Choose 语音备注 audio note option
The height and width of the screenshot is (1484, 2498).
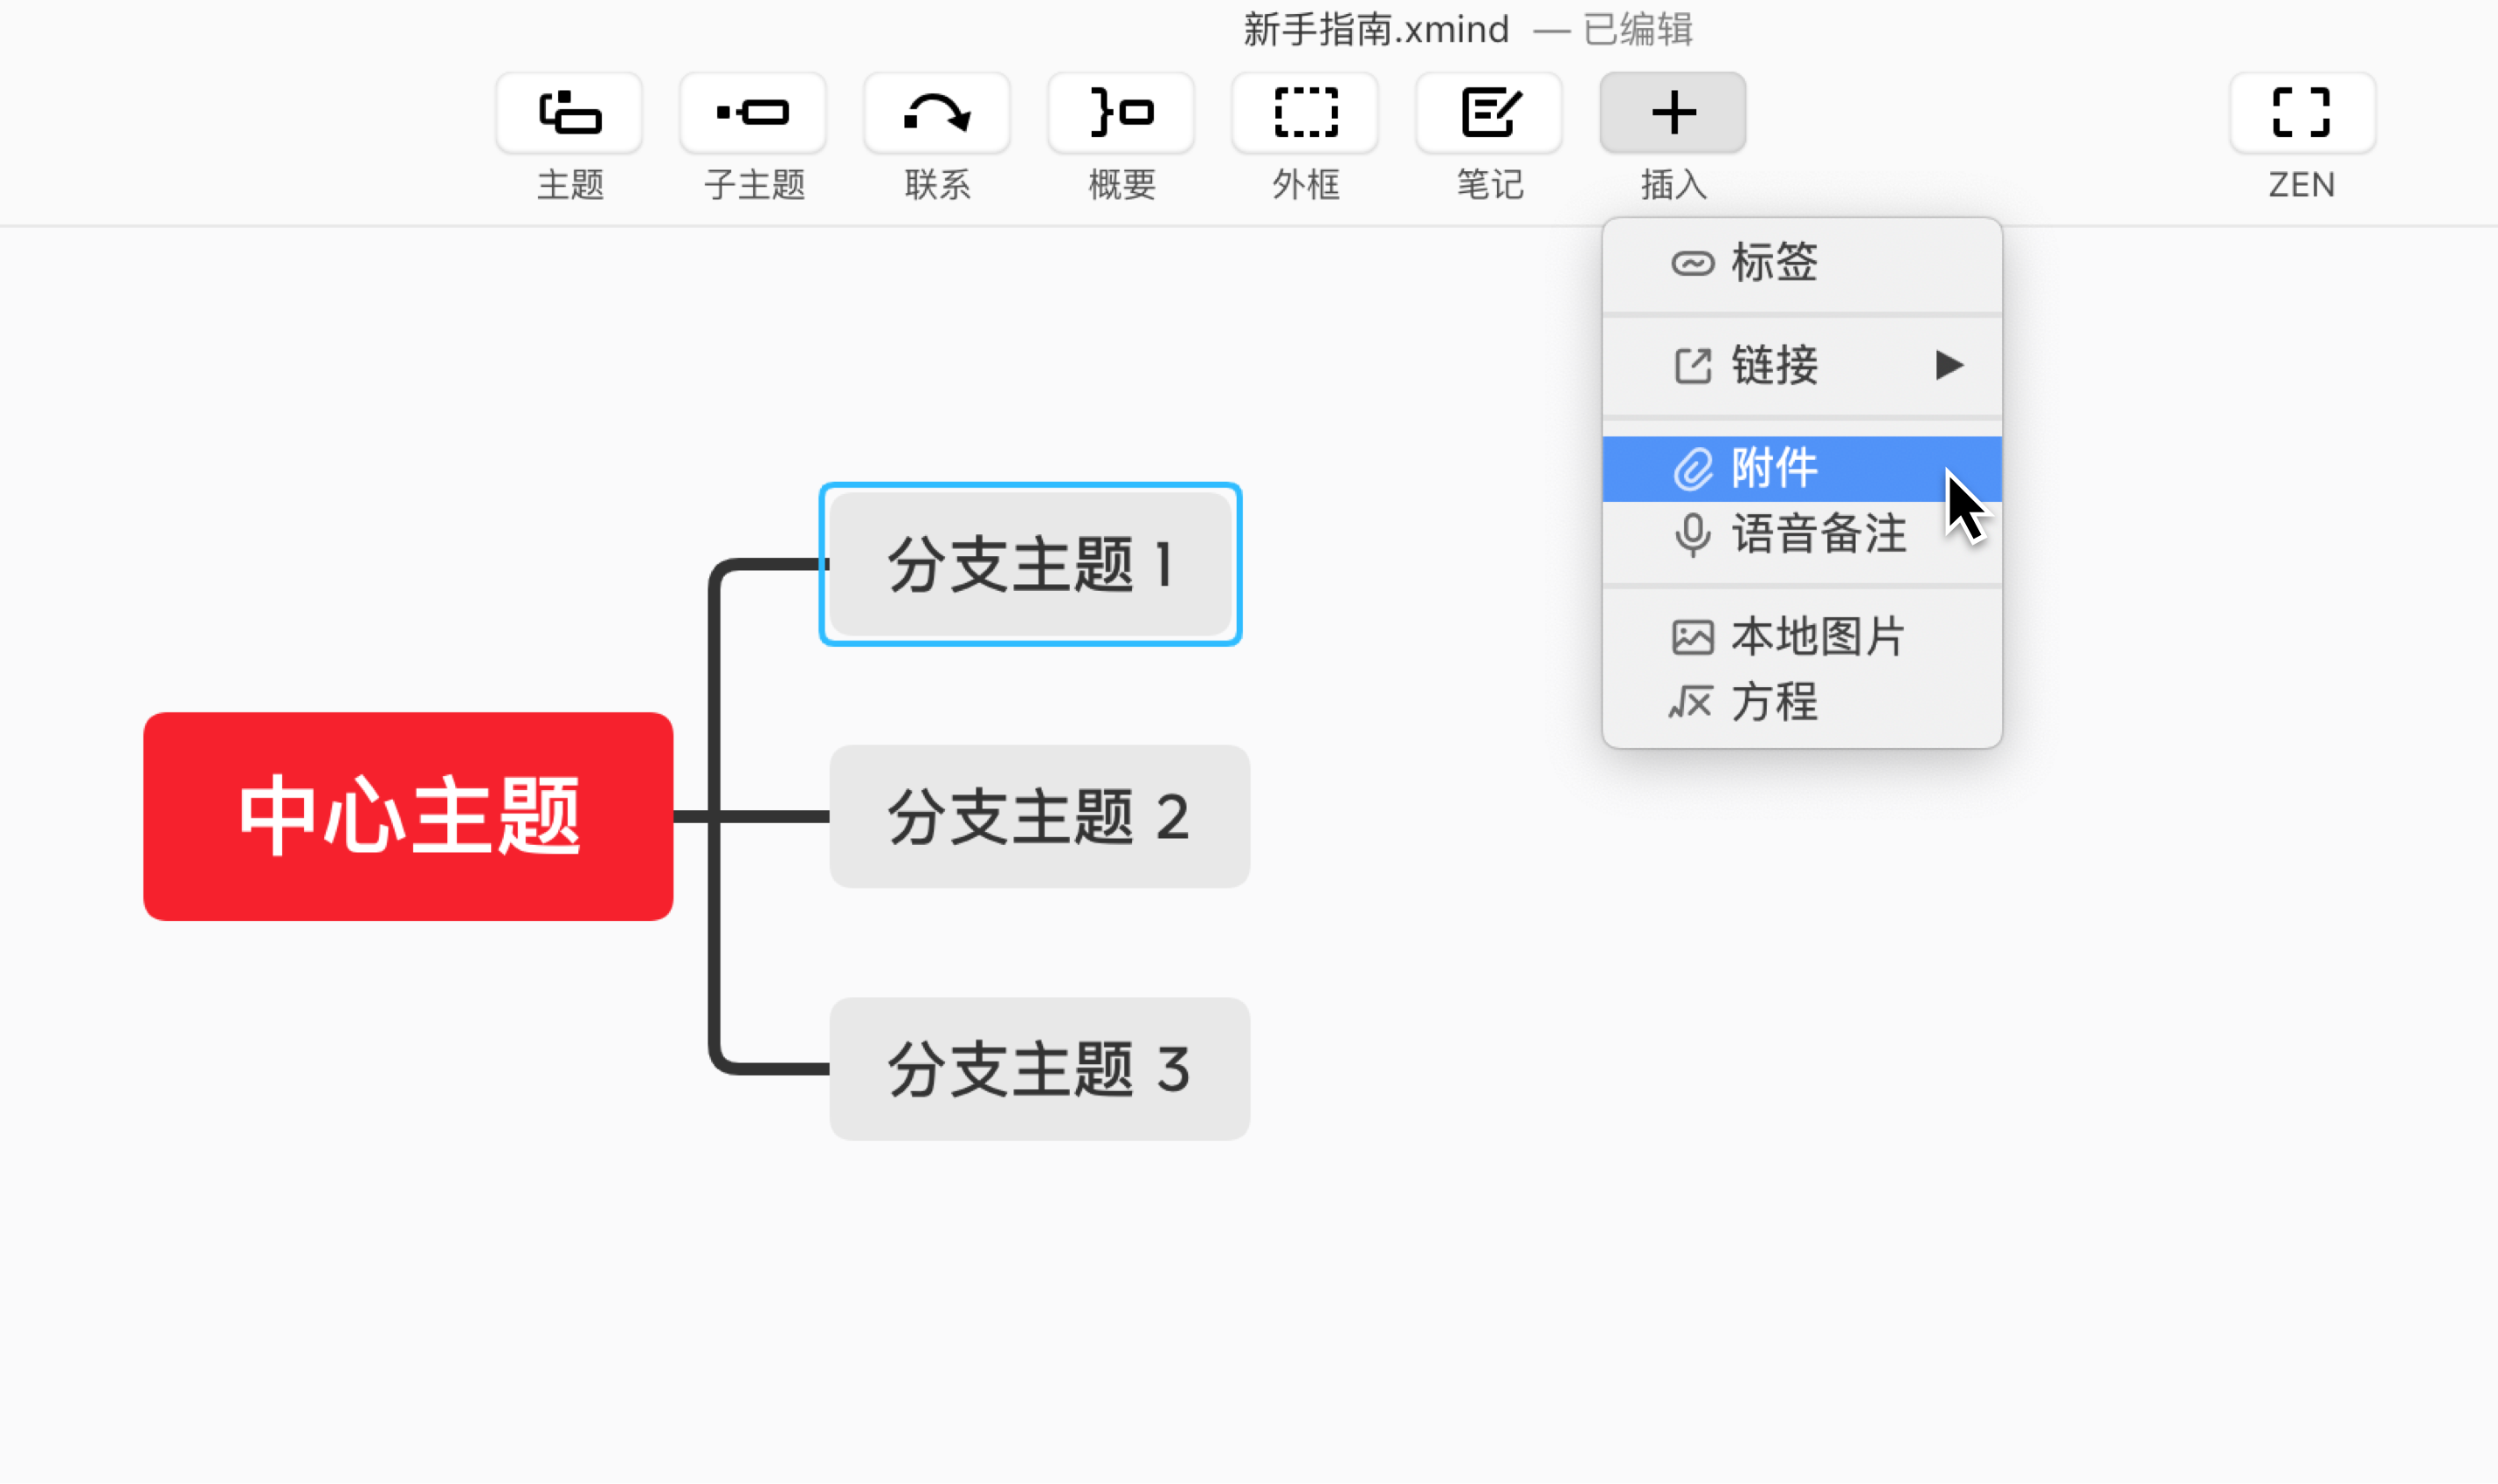pyautogui.click(x=1818, y=534)
